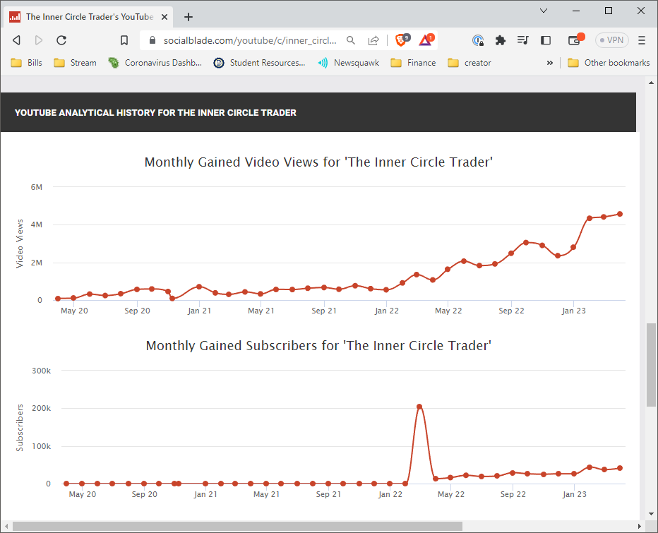Viewport: 658px width, 533px height.
Task: Open Coronavirus Dashboard bookmark
Action: coord(155,63)
